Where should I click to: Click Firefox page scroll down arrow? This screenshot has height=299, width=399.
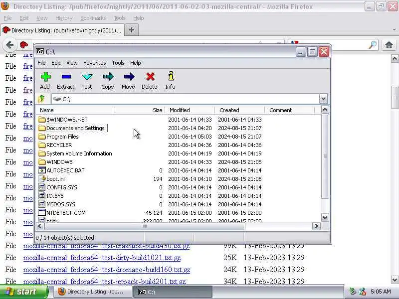[395, 280]
